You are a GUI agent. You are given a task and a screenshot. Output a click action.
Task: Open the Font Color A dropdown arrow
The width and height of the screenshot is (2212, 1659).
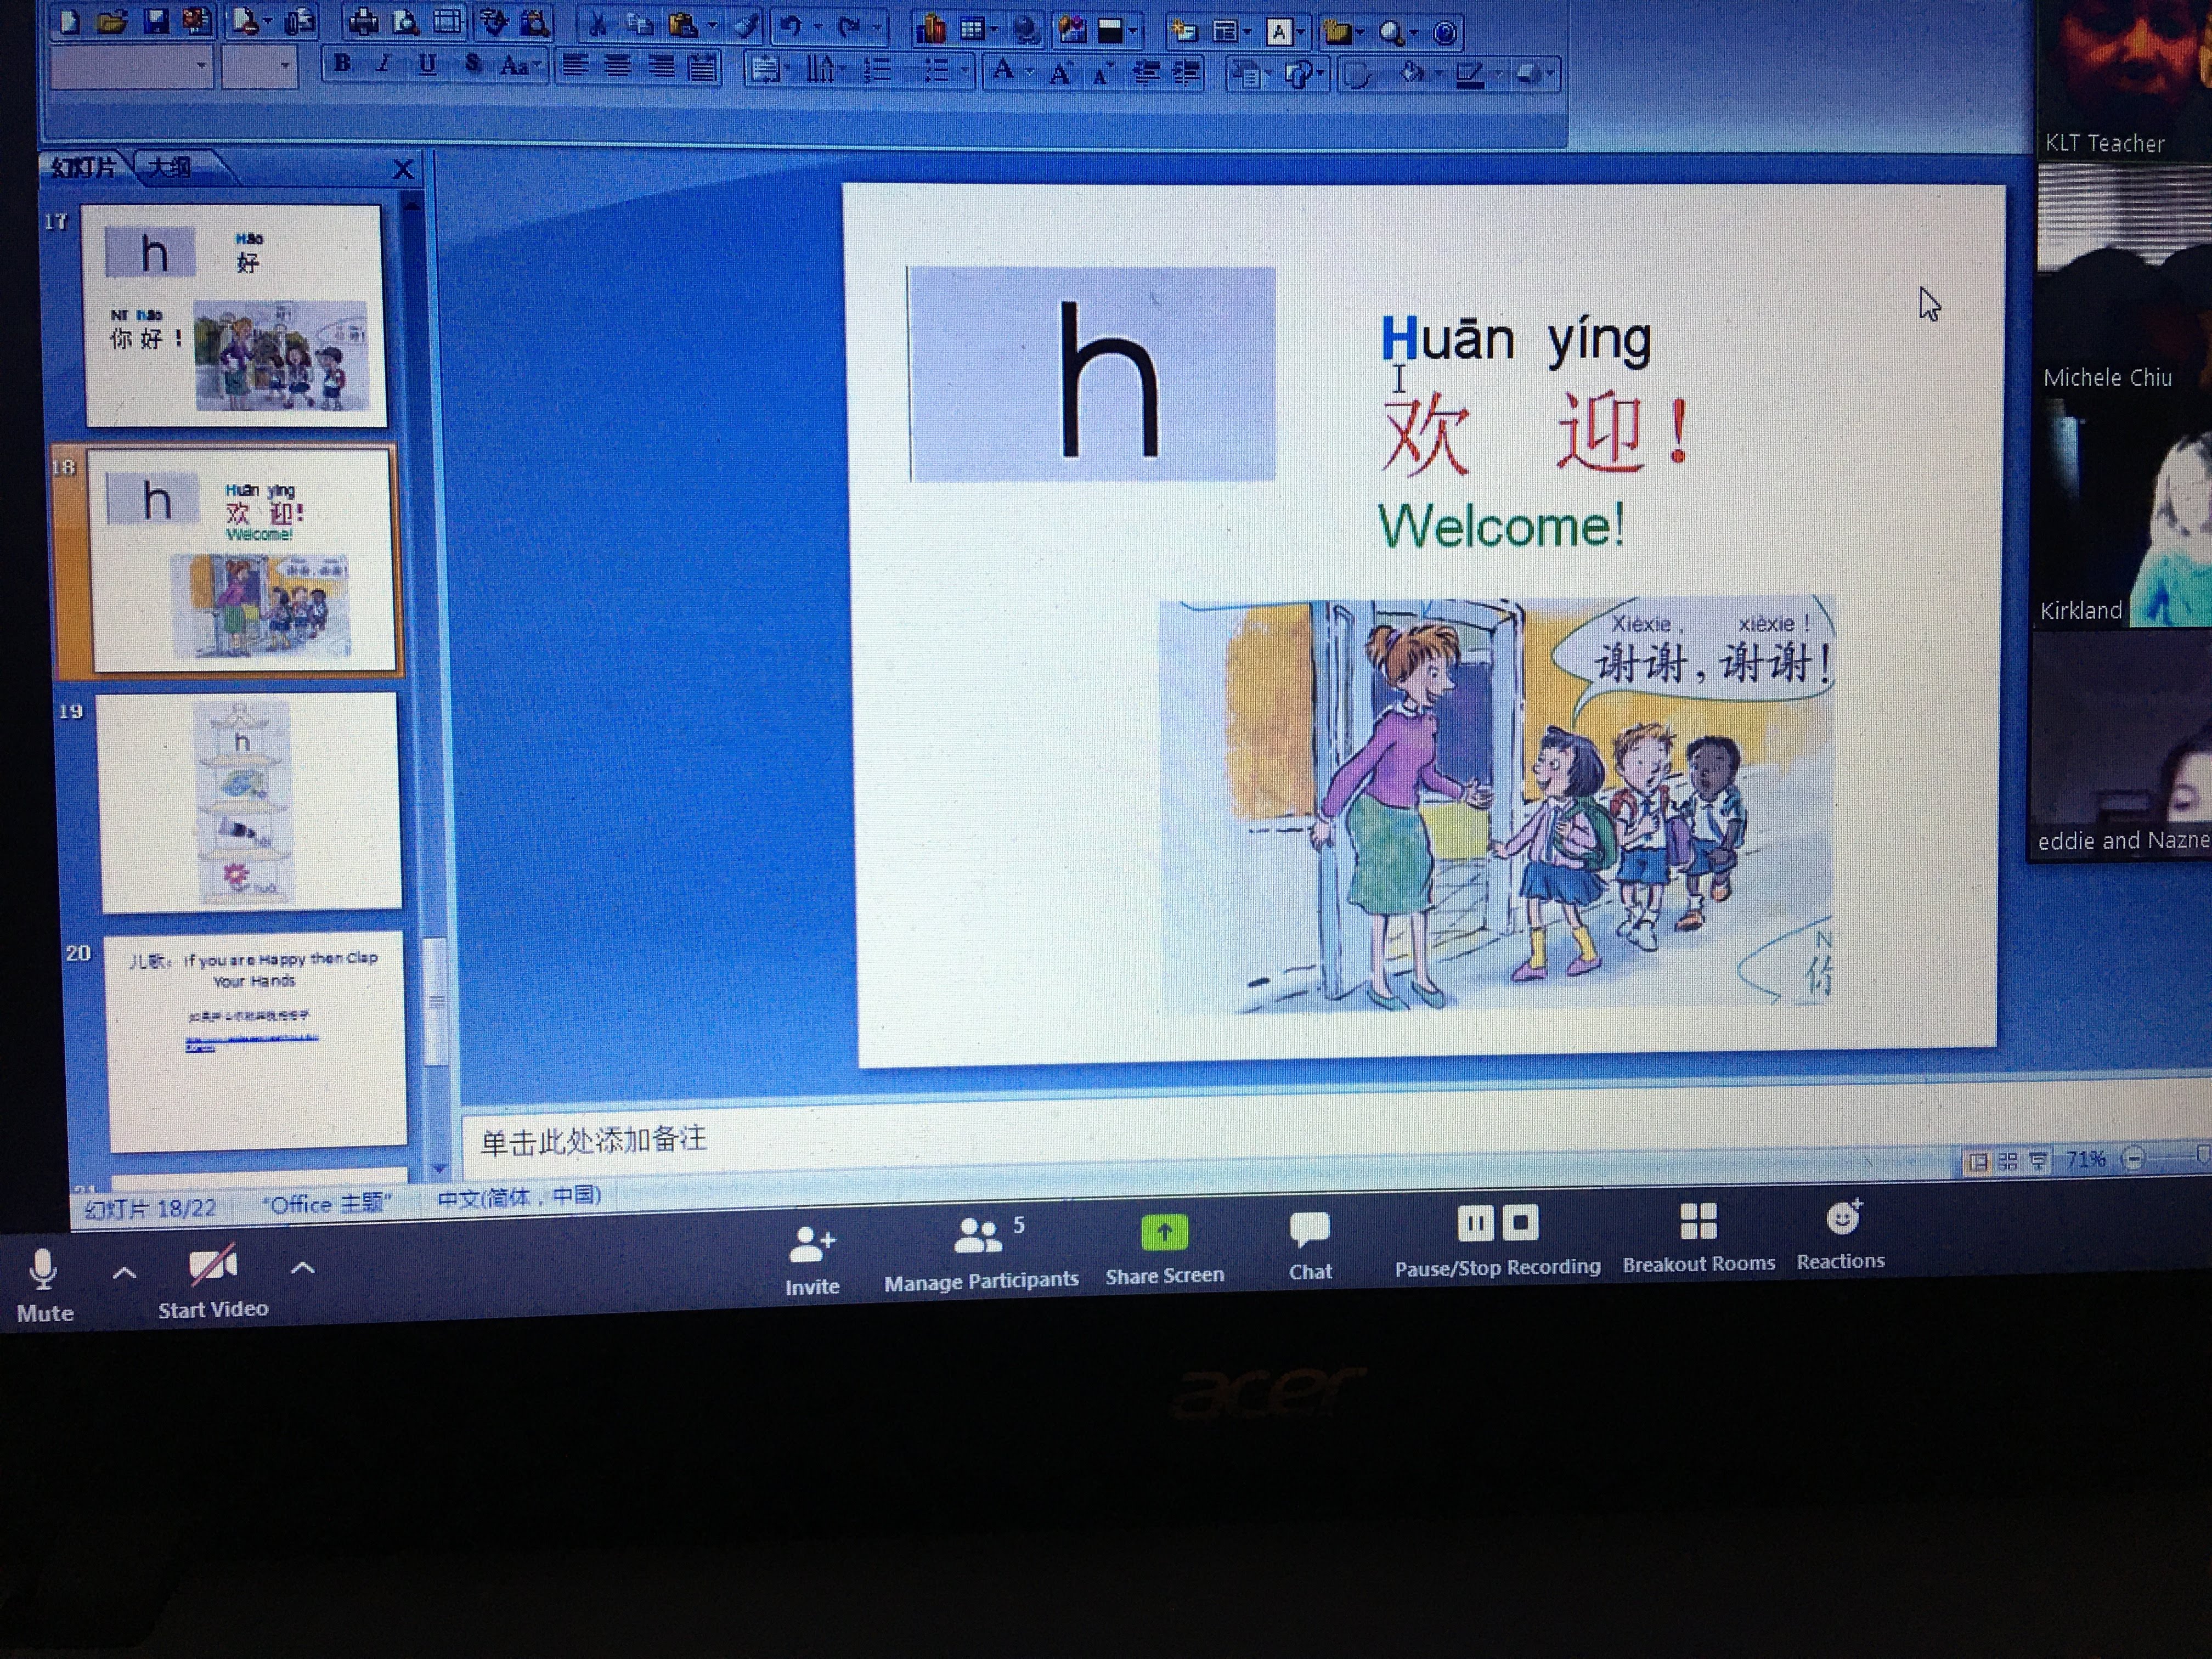point(1030,70)
